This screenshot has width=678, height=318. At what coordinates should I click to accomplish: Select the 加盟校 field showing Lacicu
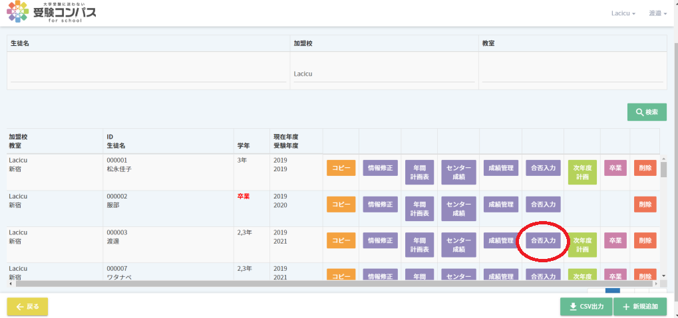coord(384,74)
